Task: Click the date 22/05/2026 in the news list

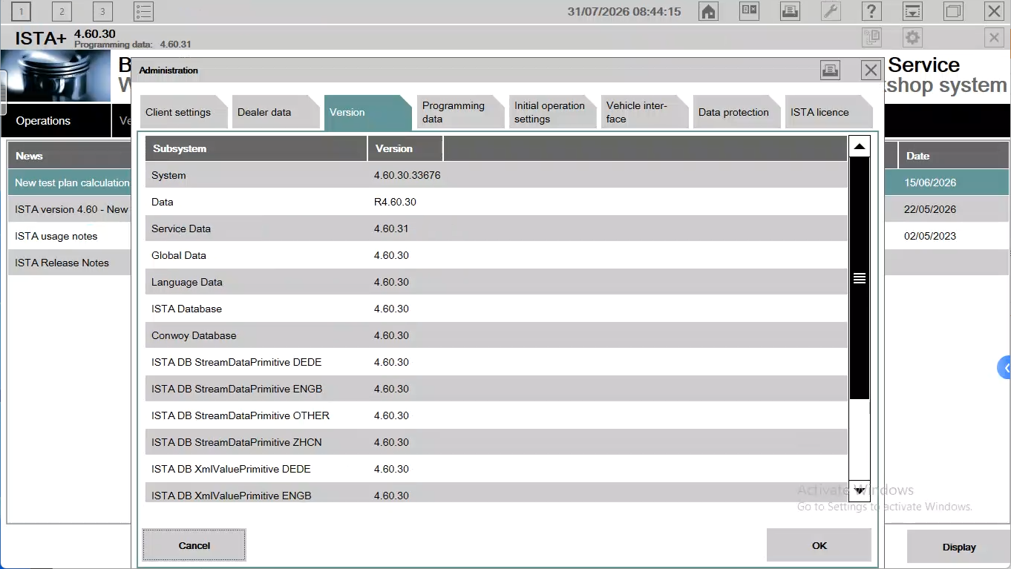Action: 930,209
